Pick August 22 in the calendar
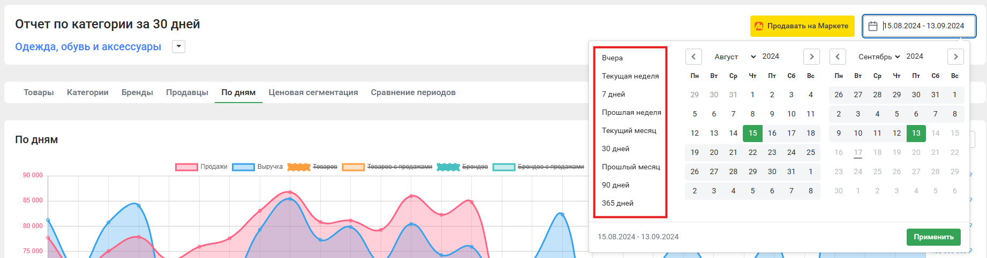 coord(752,152)
